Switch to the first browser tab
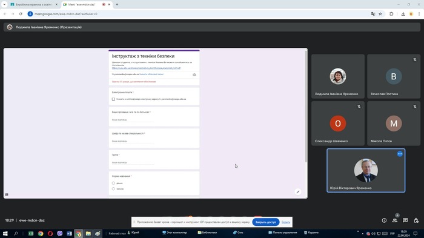424x238 pixels. (x=34, y=5)
